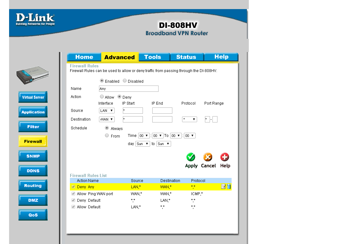Click the D-Link logo
Screen dimensions: 361x244
(35, 19)
